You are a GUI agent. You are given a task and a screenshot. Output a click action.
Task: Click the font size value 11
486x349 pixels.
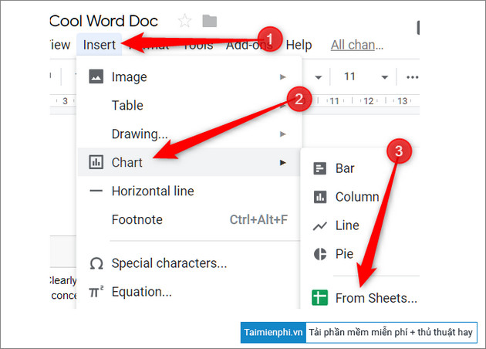tap(349, 76)
